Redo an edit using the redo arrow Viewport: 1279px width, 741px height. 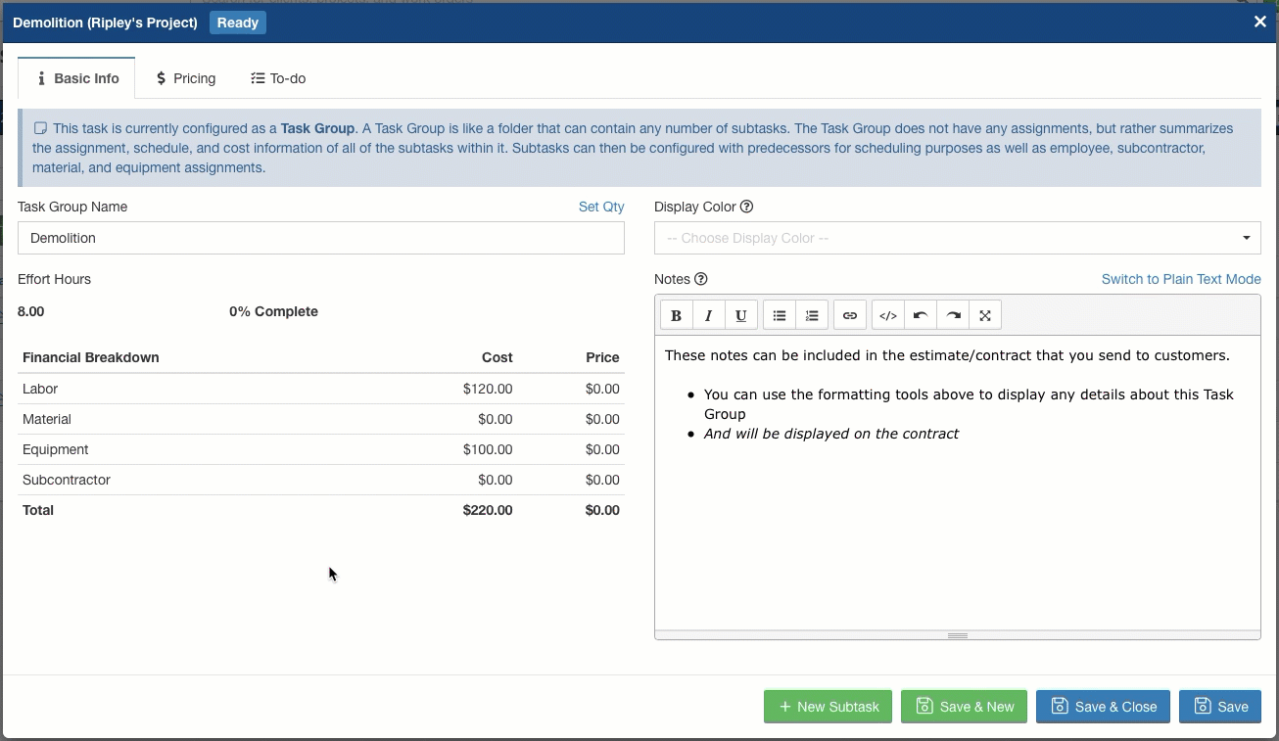pos(952,314)
